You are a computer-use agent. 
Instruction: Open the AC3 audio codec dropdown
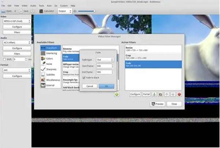(x=17, y=42)
